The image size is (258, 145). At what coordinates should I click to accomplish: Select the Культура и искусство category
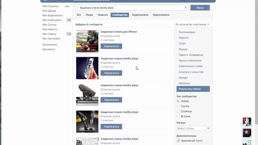[x=191, y=72]
